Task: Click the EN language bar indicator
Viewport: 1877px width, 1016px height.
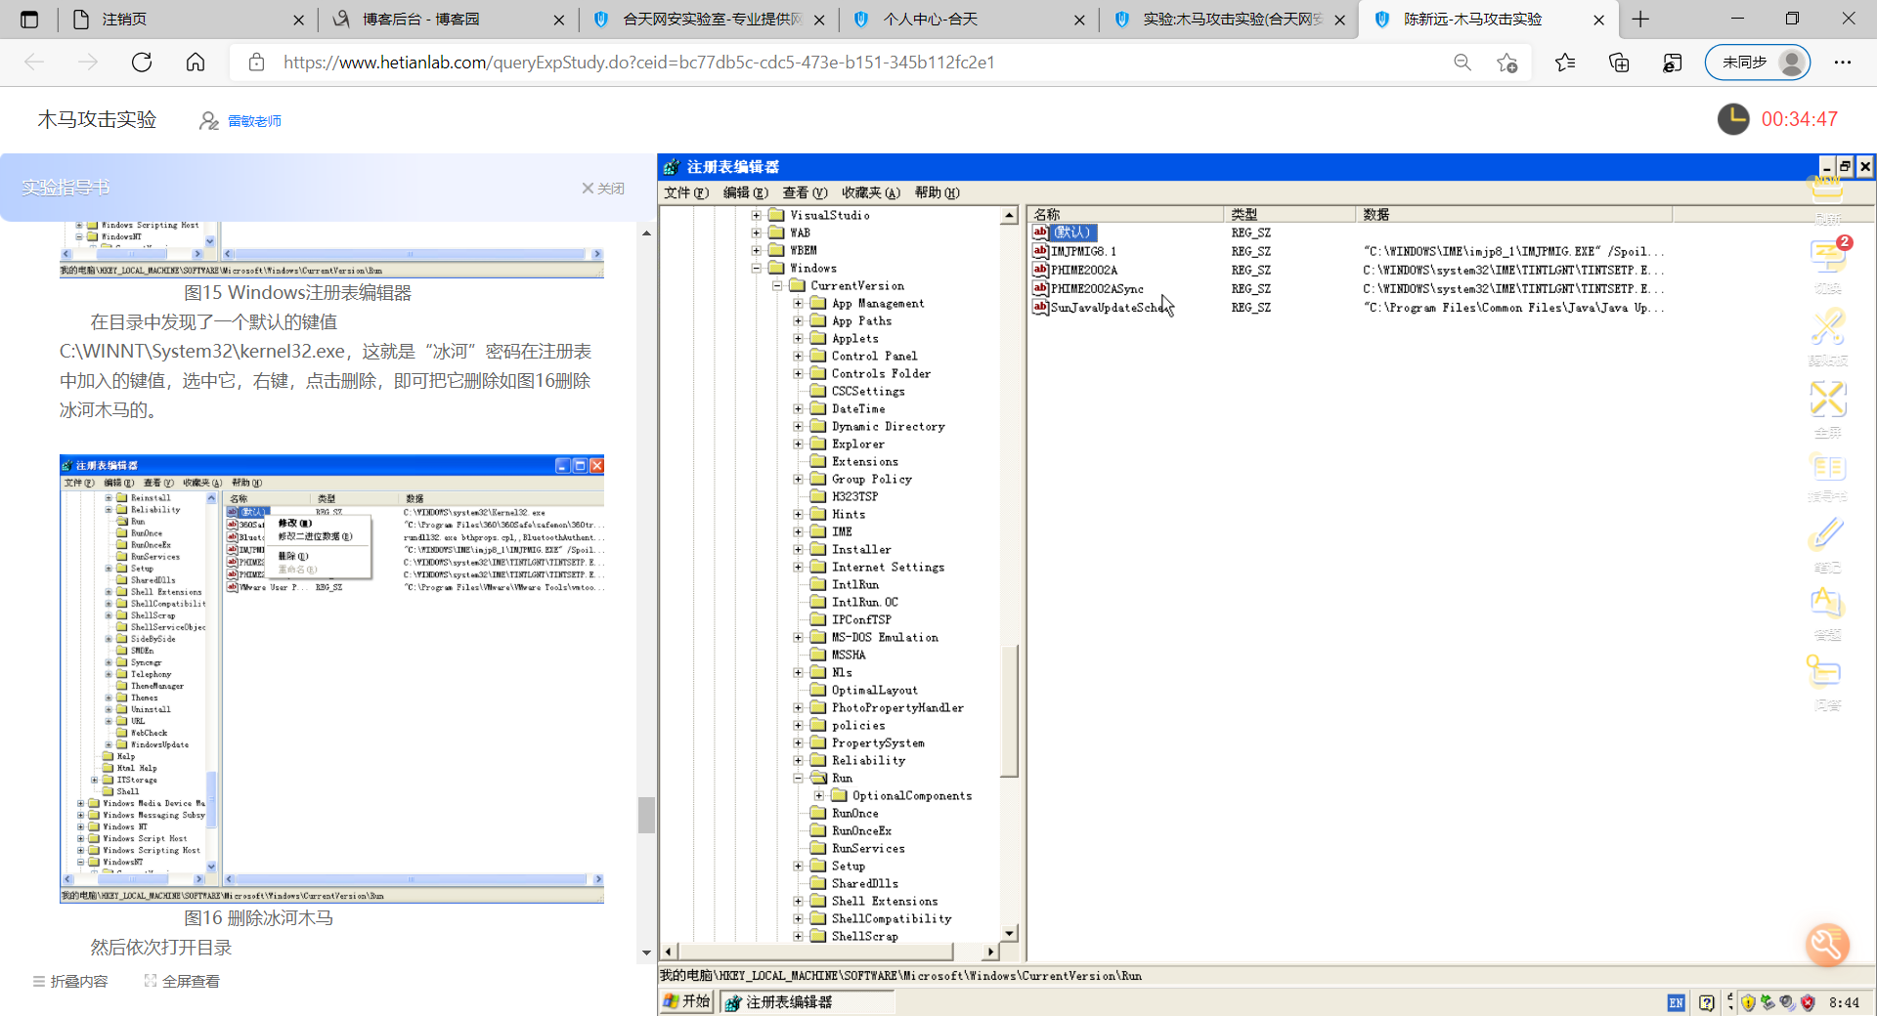Action: 1676,1002
